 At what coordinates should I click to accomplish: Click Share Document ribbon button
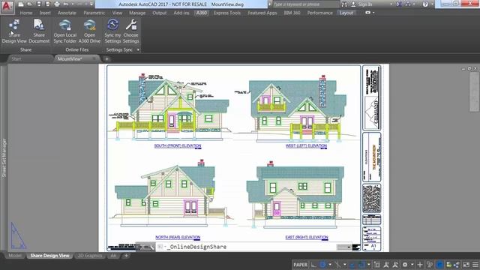pyautogui.click(x=39, y=31)
